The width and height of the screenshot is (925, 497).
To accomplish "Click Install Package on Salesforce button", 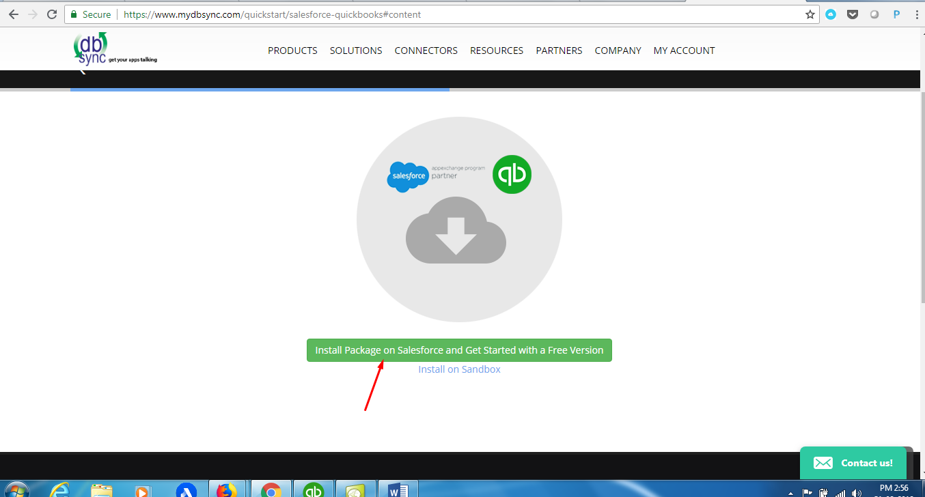I will pyautogui.click(x=459, y=350).
